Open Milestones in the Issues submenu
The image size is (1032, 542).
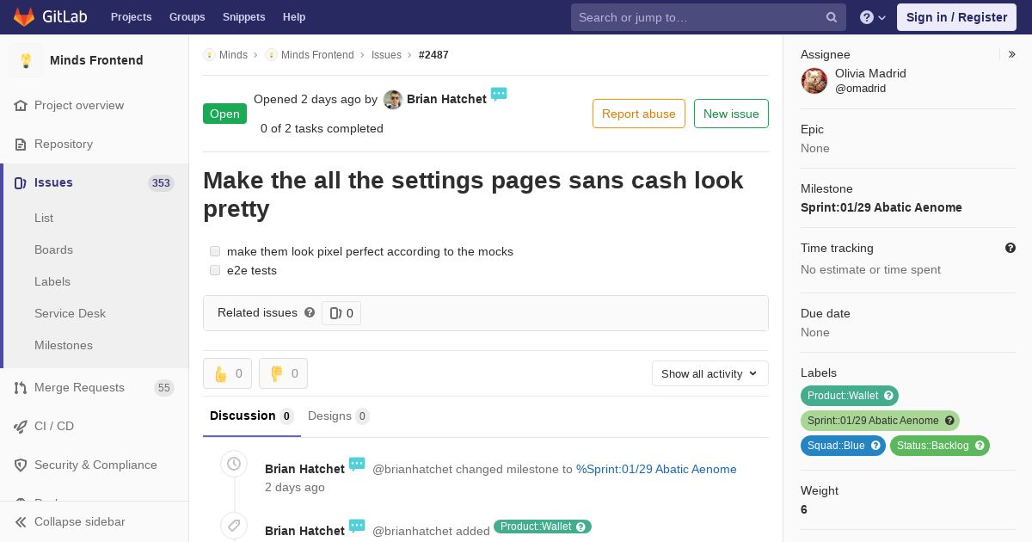click(64, 345)
